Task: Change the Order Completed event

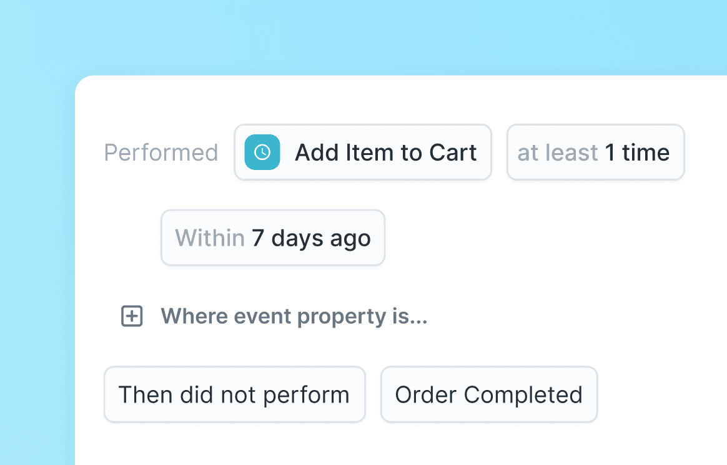Action: 489,394
